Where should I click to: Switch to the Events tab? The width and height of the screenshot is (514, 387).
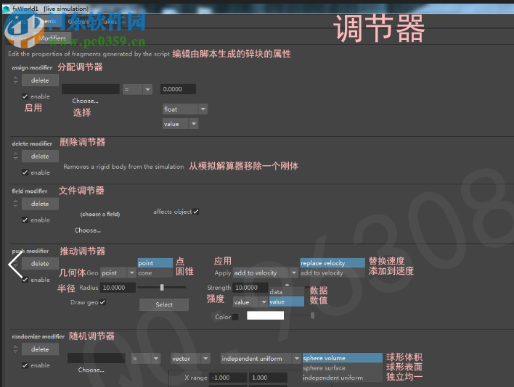(x=47, y=21)
